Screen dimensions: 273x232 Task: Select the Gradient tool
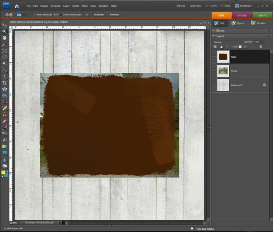5,146
